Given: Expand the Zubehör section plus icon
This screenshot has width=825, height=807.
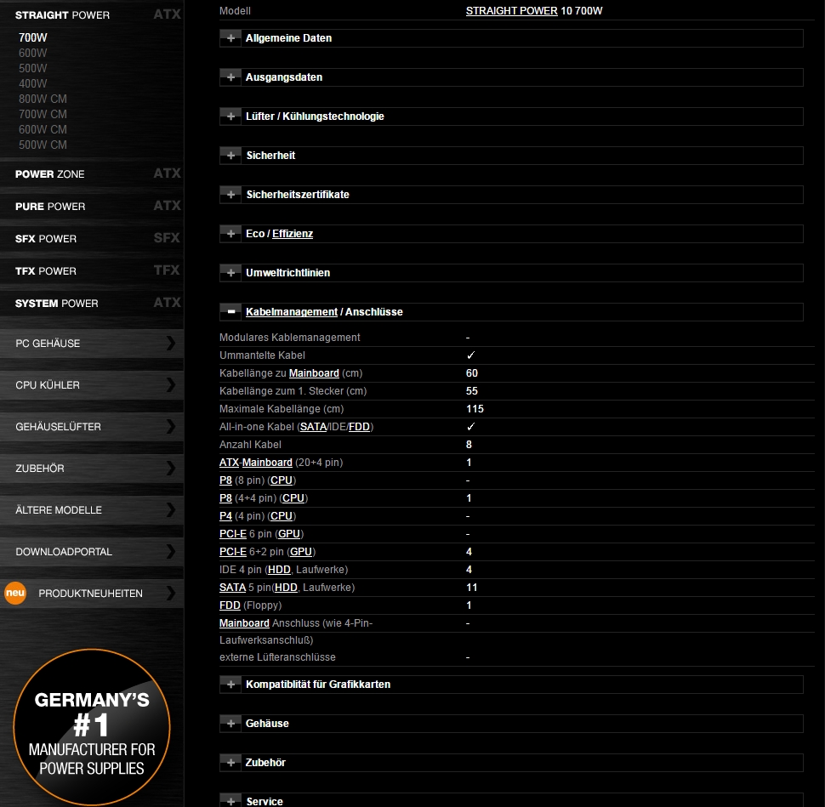Looking at the screenshot, I should click(230, 762).
